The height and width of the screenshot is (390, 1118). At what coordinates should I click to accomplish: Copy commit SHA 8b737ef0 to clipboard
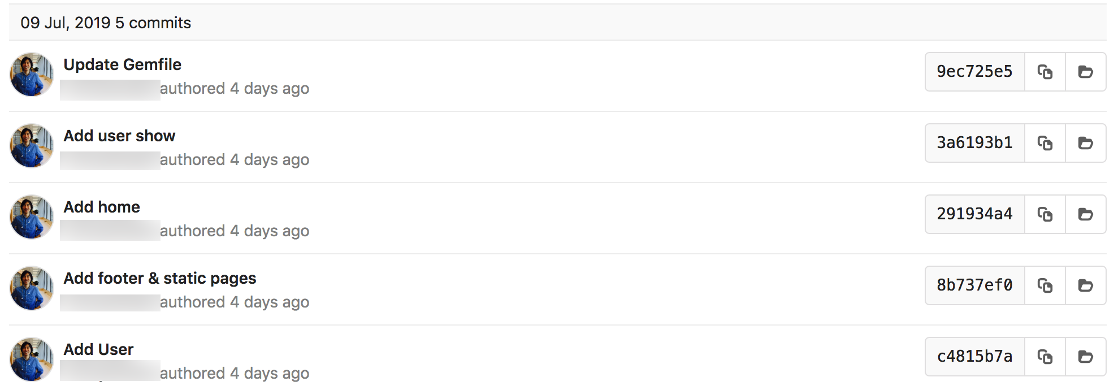tap(1045, 285)
